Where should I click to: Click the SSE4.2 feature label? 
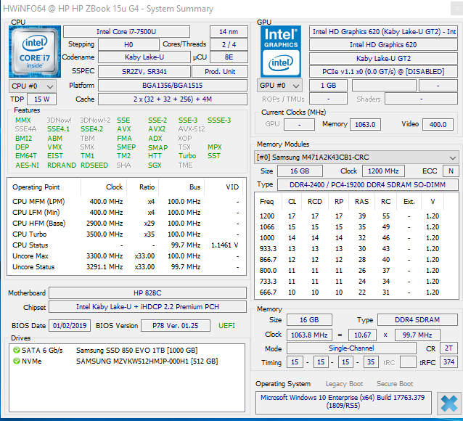coord(92,129)
